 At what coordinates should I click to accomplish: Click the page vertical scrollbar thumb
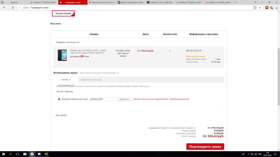coord(279,77)
